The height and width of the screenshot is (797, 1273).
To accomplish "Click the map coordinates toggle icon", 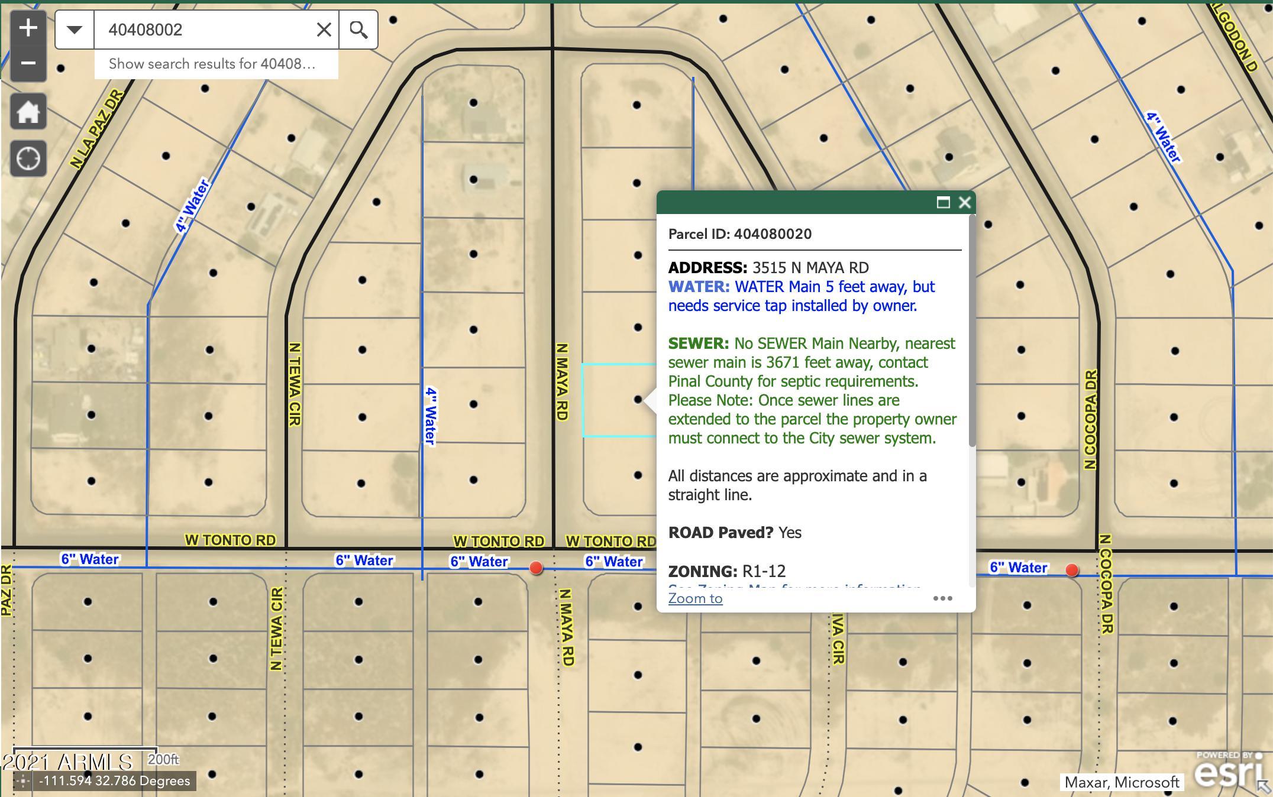I will tap(23, 781).
